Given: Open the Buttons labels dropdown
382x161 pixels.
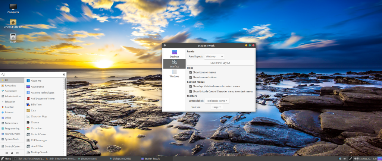Looking at the screenshot, I should click(x=217, y=101).
